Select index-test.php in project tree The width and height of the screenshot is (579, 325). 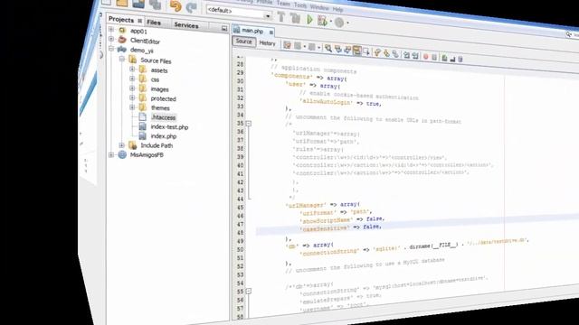click(169, 126)
